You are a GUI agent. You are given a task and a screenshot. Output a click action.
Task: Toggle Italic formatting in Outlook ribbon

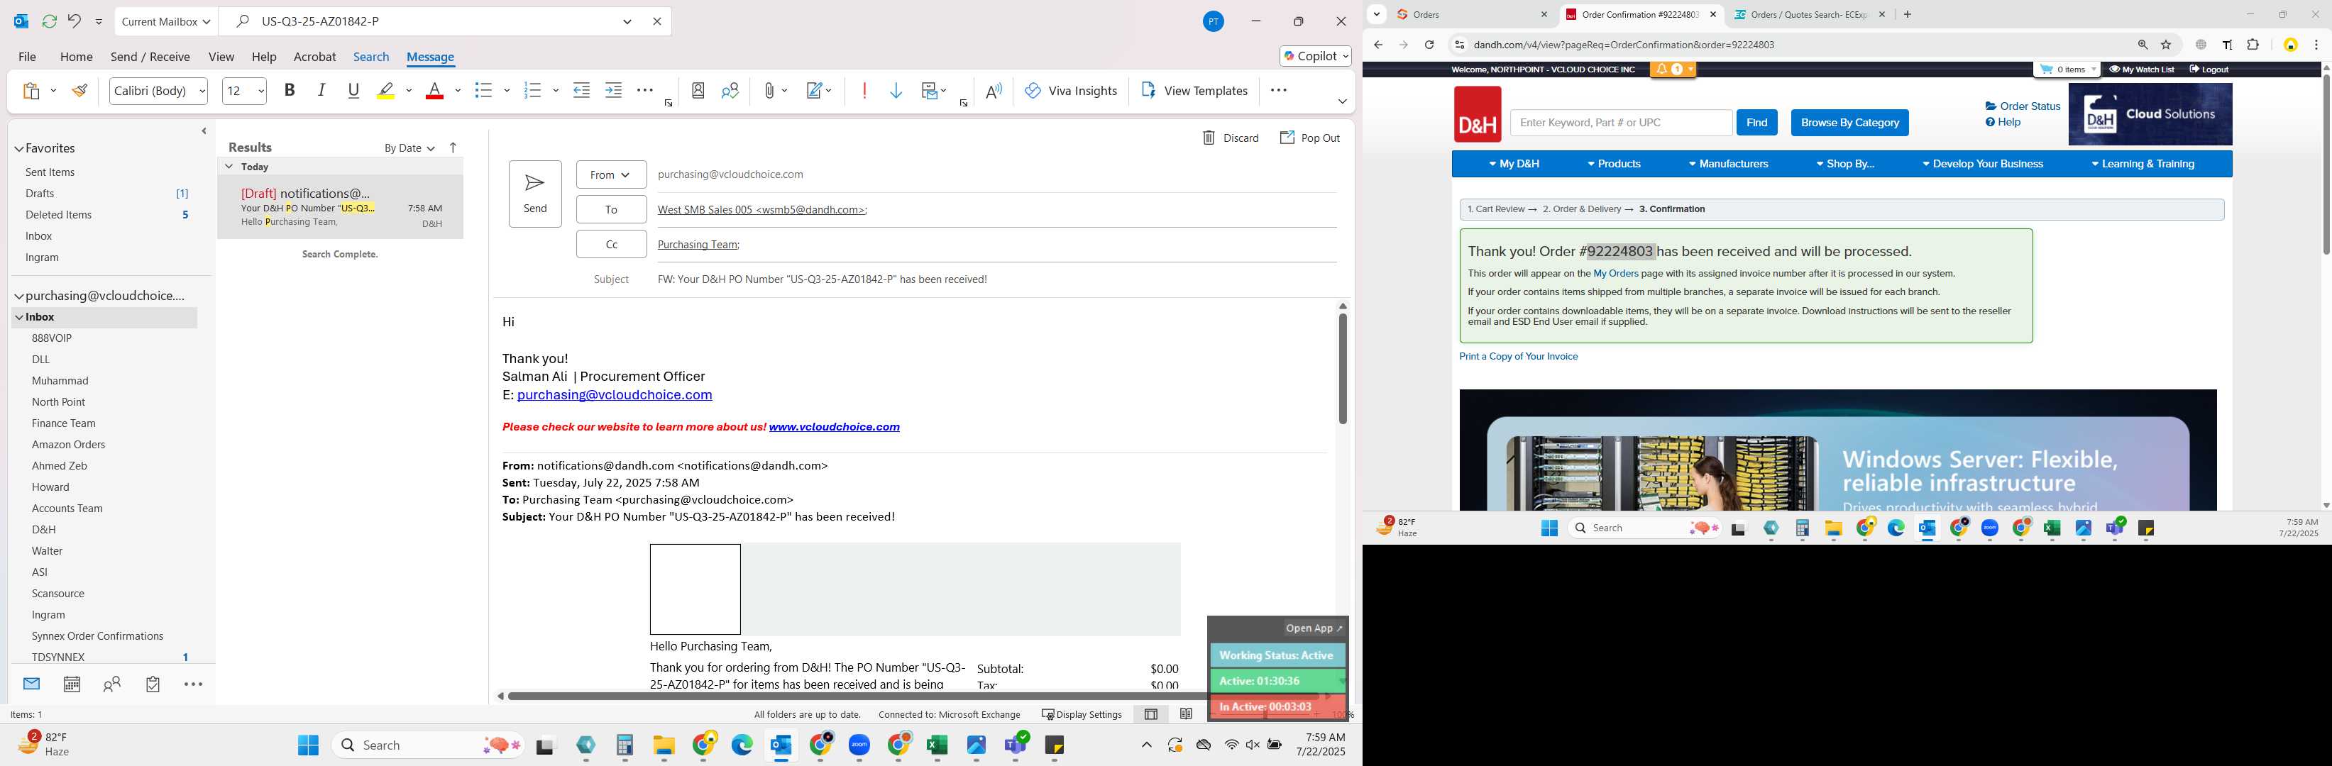pos(321,91)
